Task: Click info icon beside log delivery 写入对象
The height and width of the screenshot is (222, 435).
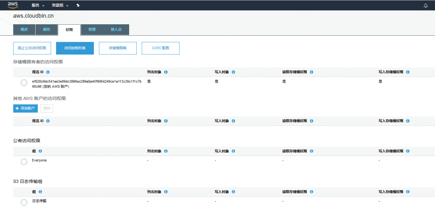Action: (233, 192)
